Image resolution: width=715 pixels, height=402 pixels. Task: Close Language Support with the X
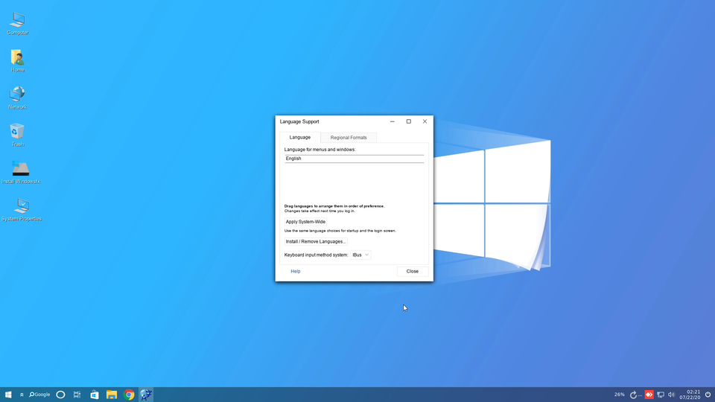point(425,121)
